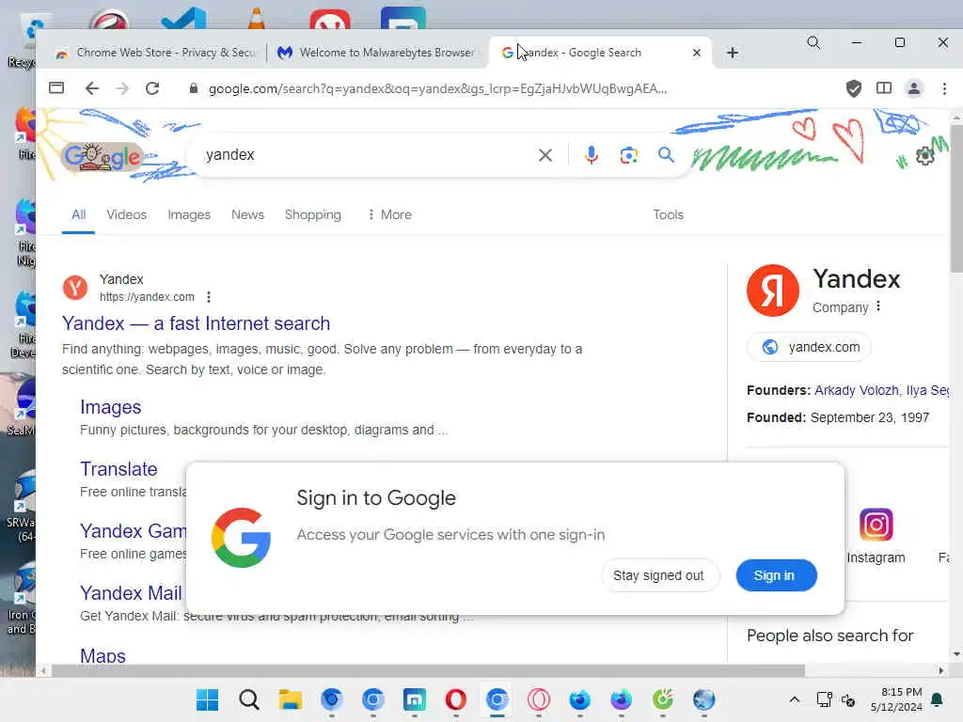
Task: Open Arkady Volozh founder link
Action: coord(856,390)
